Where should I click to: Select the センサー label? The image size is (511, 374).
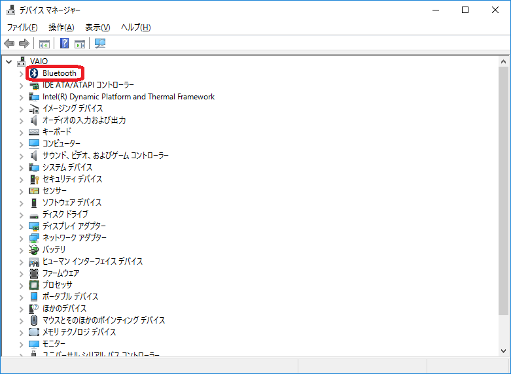point(54,191)
